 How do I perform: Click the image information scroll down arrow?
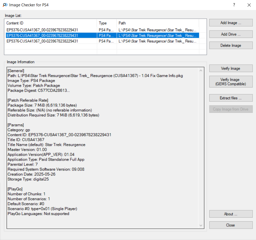coord(201,225)
